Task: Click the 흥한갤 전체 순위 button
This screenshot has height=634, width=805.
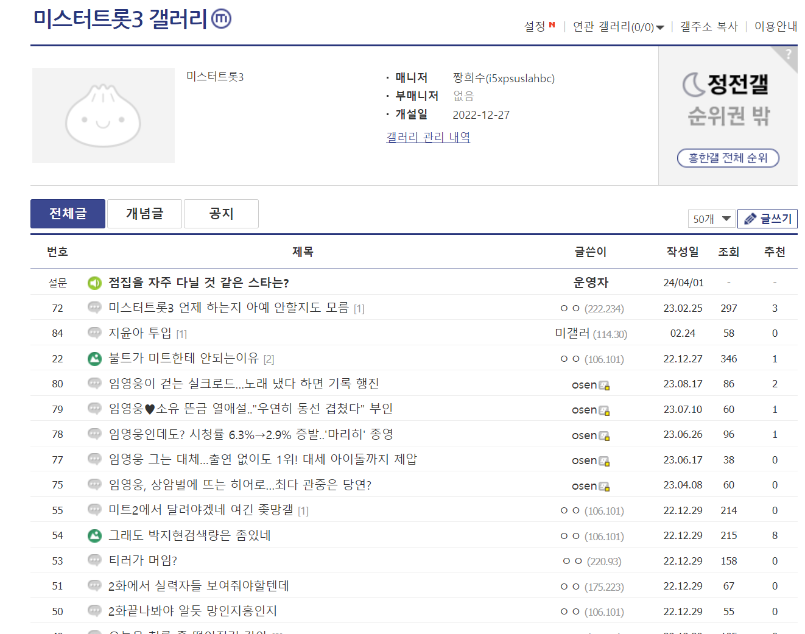Action: 728,158
